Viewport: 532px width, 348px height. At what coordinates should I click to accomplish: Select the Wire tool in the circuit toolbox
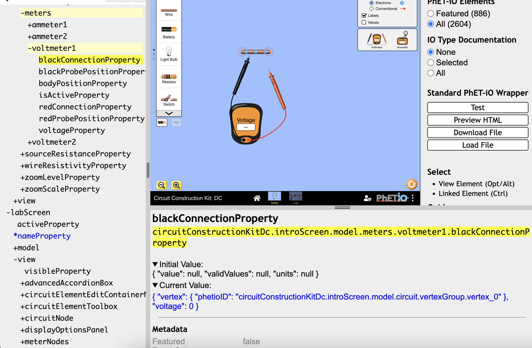pyautogui.click(x=168, y=10)
